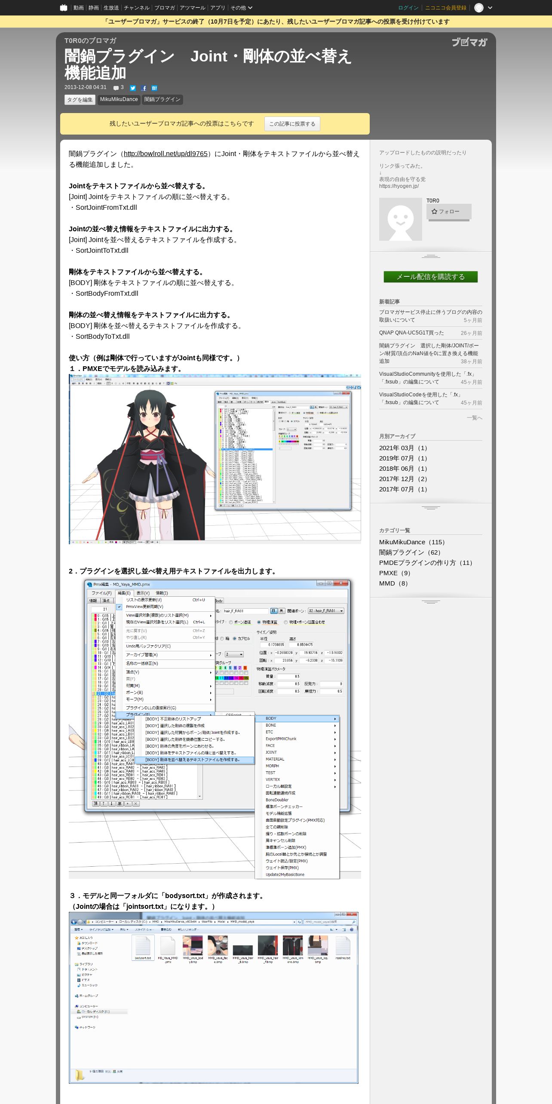Open T0R0's profile avatar image in sidebar
The height and width of the screenshot is (1104, 552).
pyautogui.click(x=401, y=219)
